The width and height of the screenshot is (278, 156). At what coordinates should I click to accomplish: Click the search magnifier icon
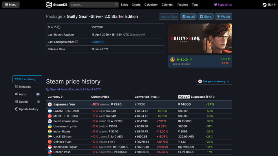coord(116,5)
